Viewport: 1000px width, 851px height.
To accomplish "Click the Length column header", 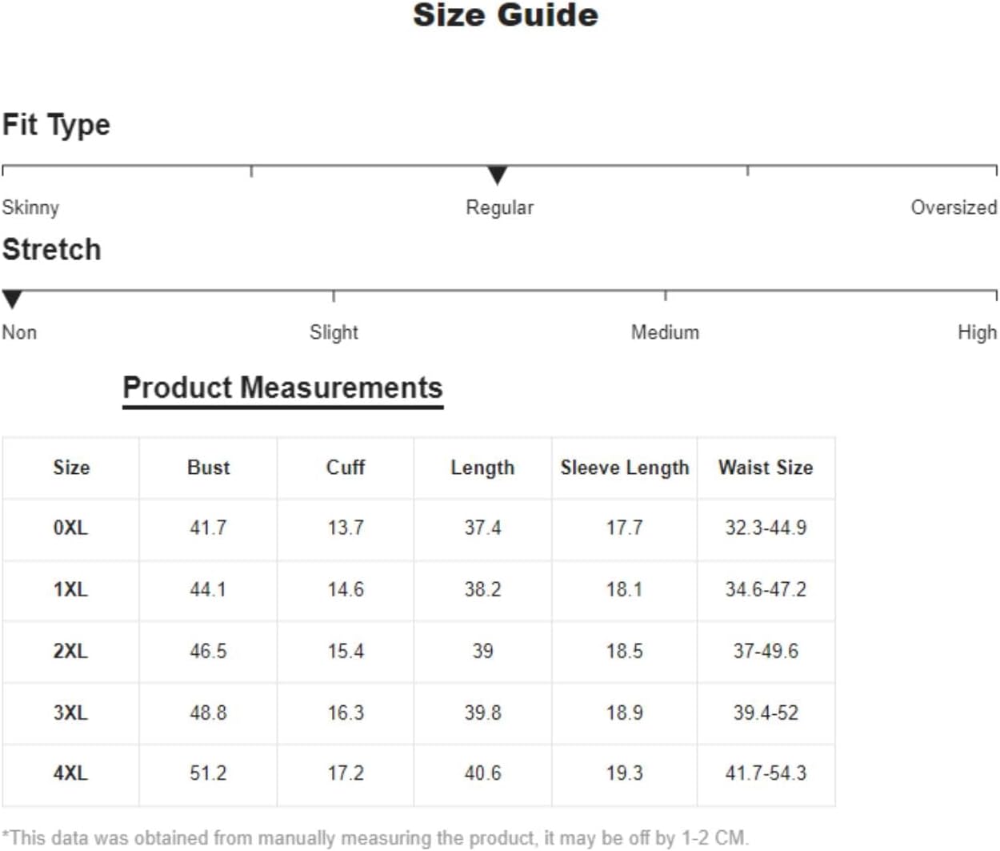I will (482, 468).
